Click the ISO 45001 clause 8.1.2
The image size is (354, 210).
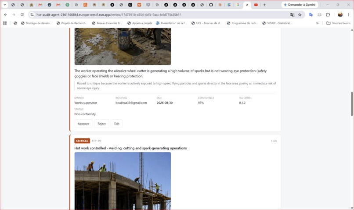click(x=242, y=103)
